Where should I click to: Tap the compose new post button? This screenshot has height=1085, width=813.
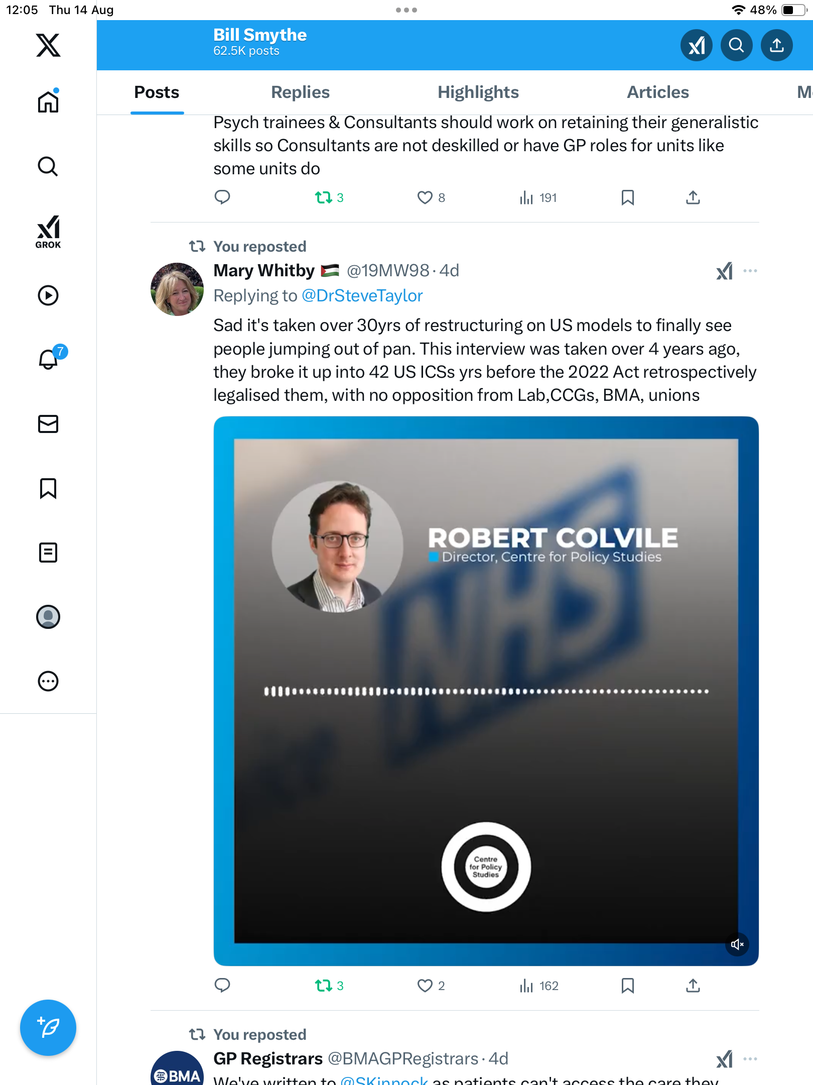[48, 1027]
